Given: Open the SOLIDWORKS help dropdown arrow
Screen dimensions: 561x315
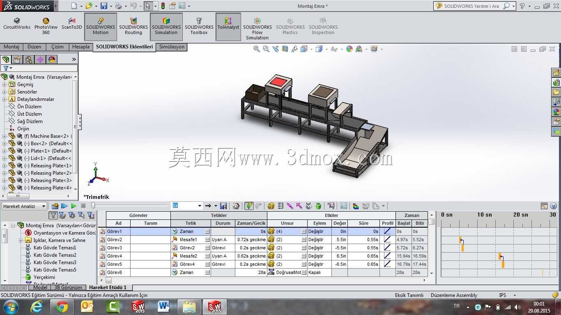Looking at the screenshot, I should click(529, 6).
